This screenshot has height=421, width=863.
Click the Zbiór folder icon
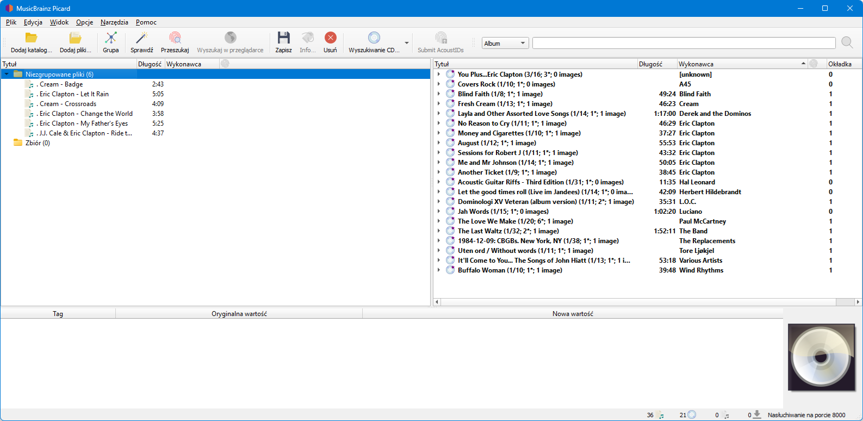tap(18, 143)
